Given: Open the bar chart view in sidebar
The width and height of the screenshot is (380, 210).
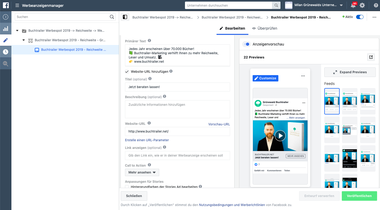Looking at the screenshot, I should 6,29.
